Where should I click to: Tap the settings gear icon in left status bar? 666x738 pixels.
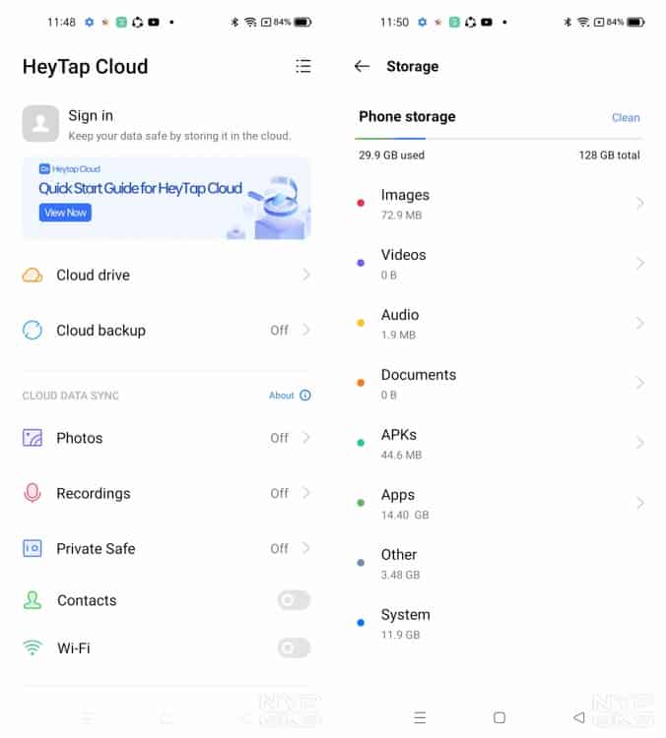(x=89, y=22)
